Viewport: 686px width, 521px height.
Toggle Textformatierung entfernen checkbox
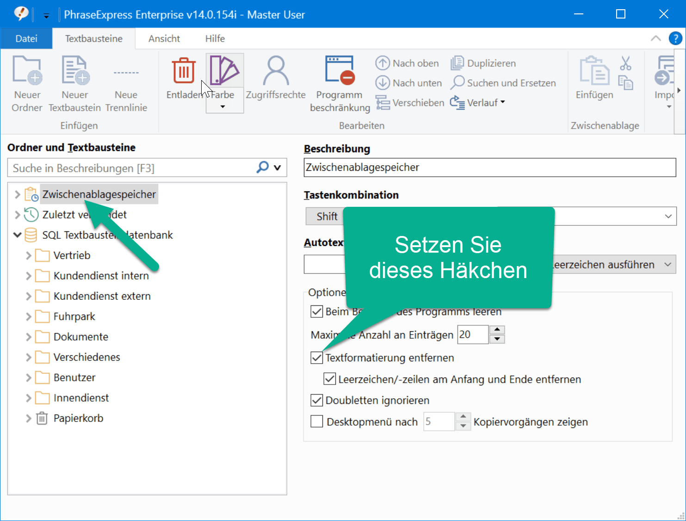tap(316, 358)
